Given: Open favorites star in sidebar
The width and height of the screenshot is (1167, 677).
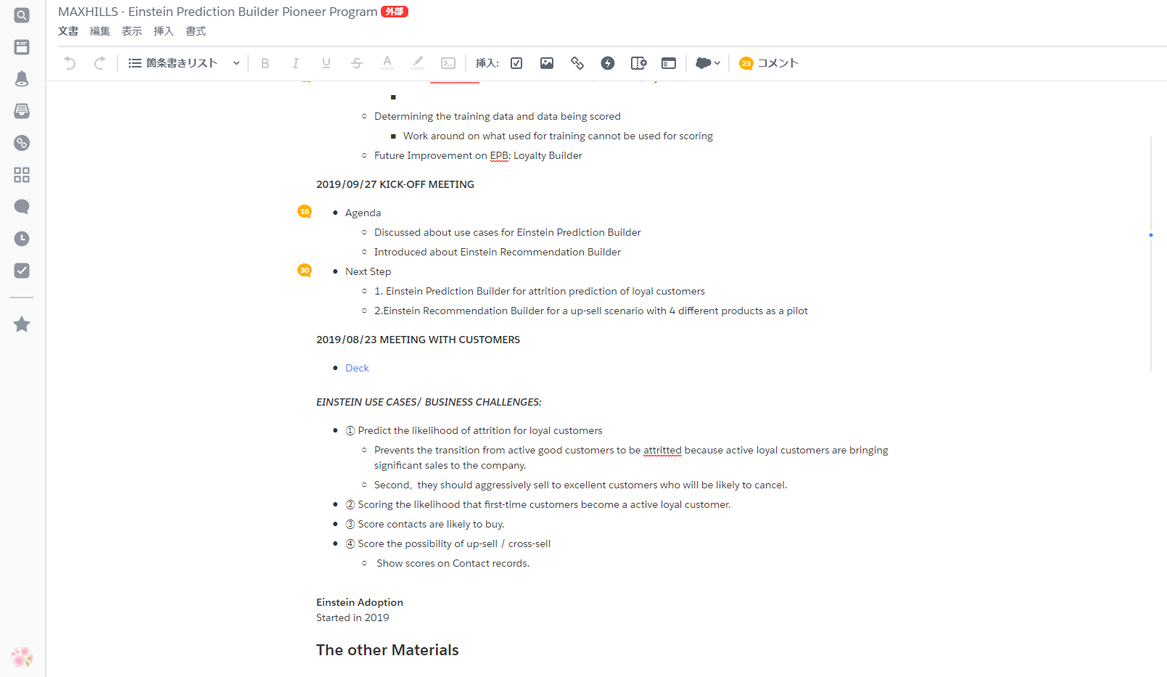Looking at the screenshot, I should click(22, 324).
